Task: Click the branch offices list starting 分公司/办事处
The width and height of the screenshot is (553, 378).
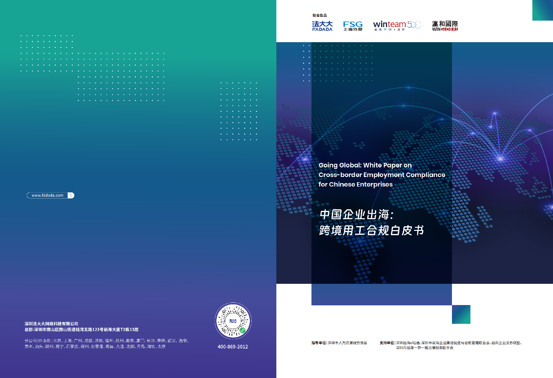Action: (107, 344)
